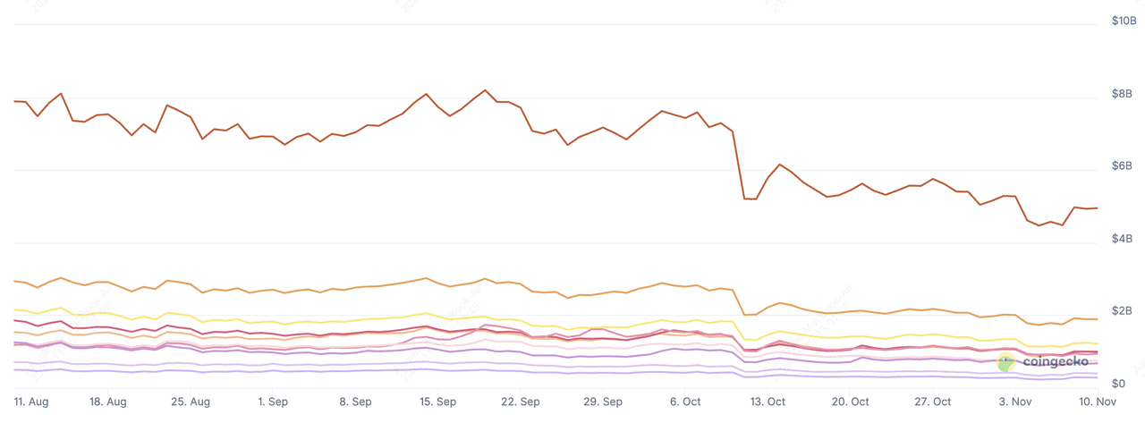Select the 29. Sep axis tick
Screen dimensions: 1145x423
point(603,402)
